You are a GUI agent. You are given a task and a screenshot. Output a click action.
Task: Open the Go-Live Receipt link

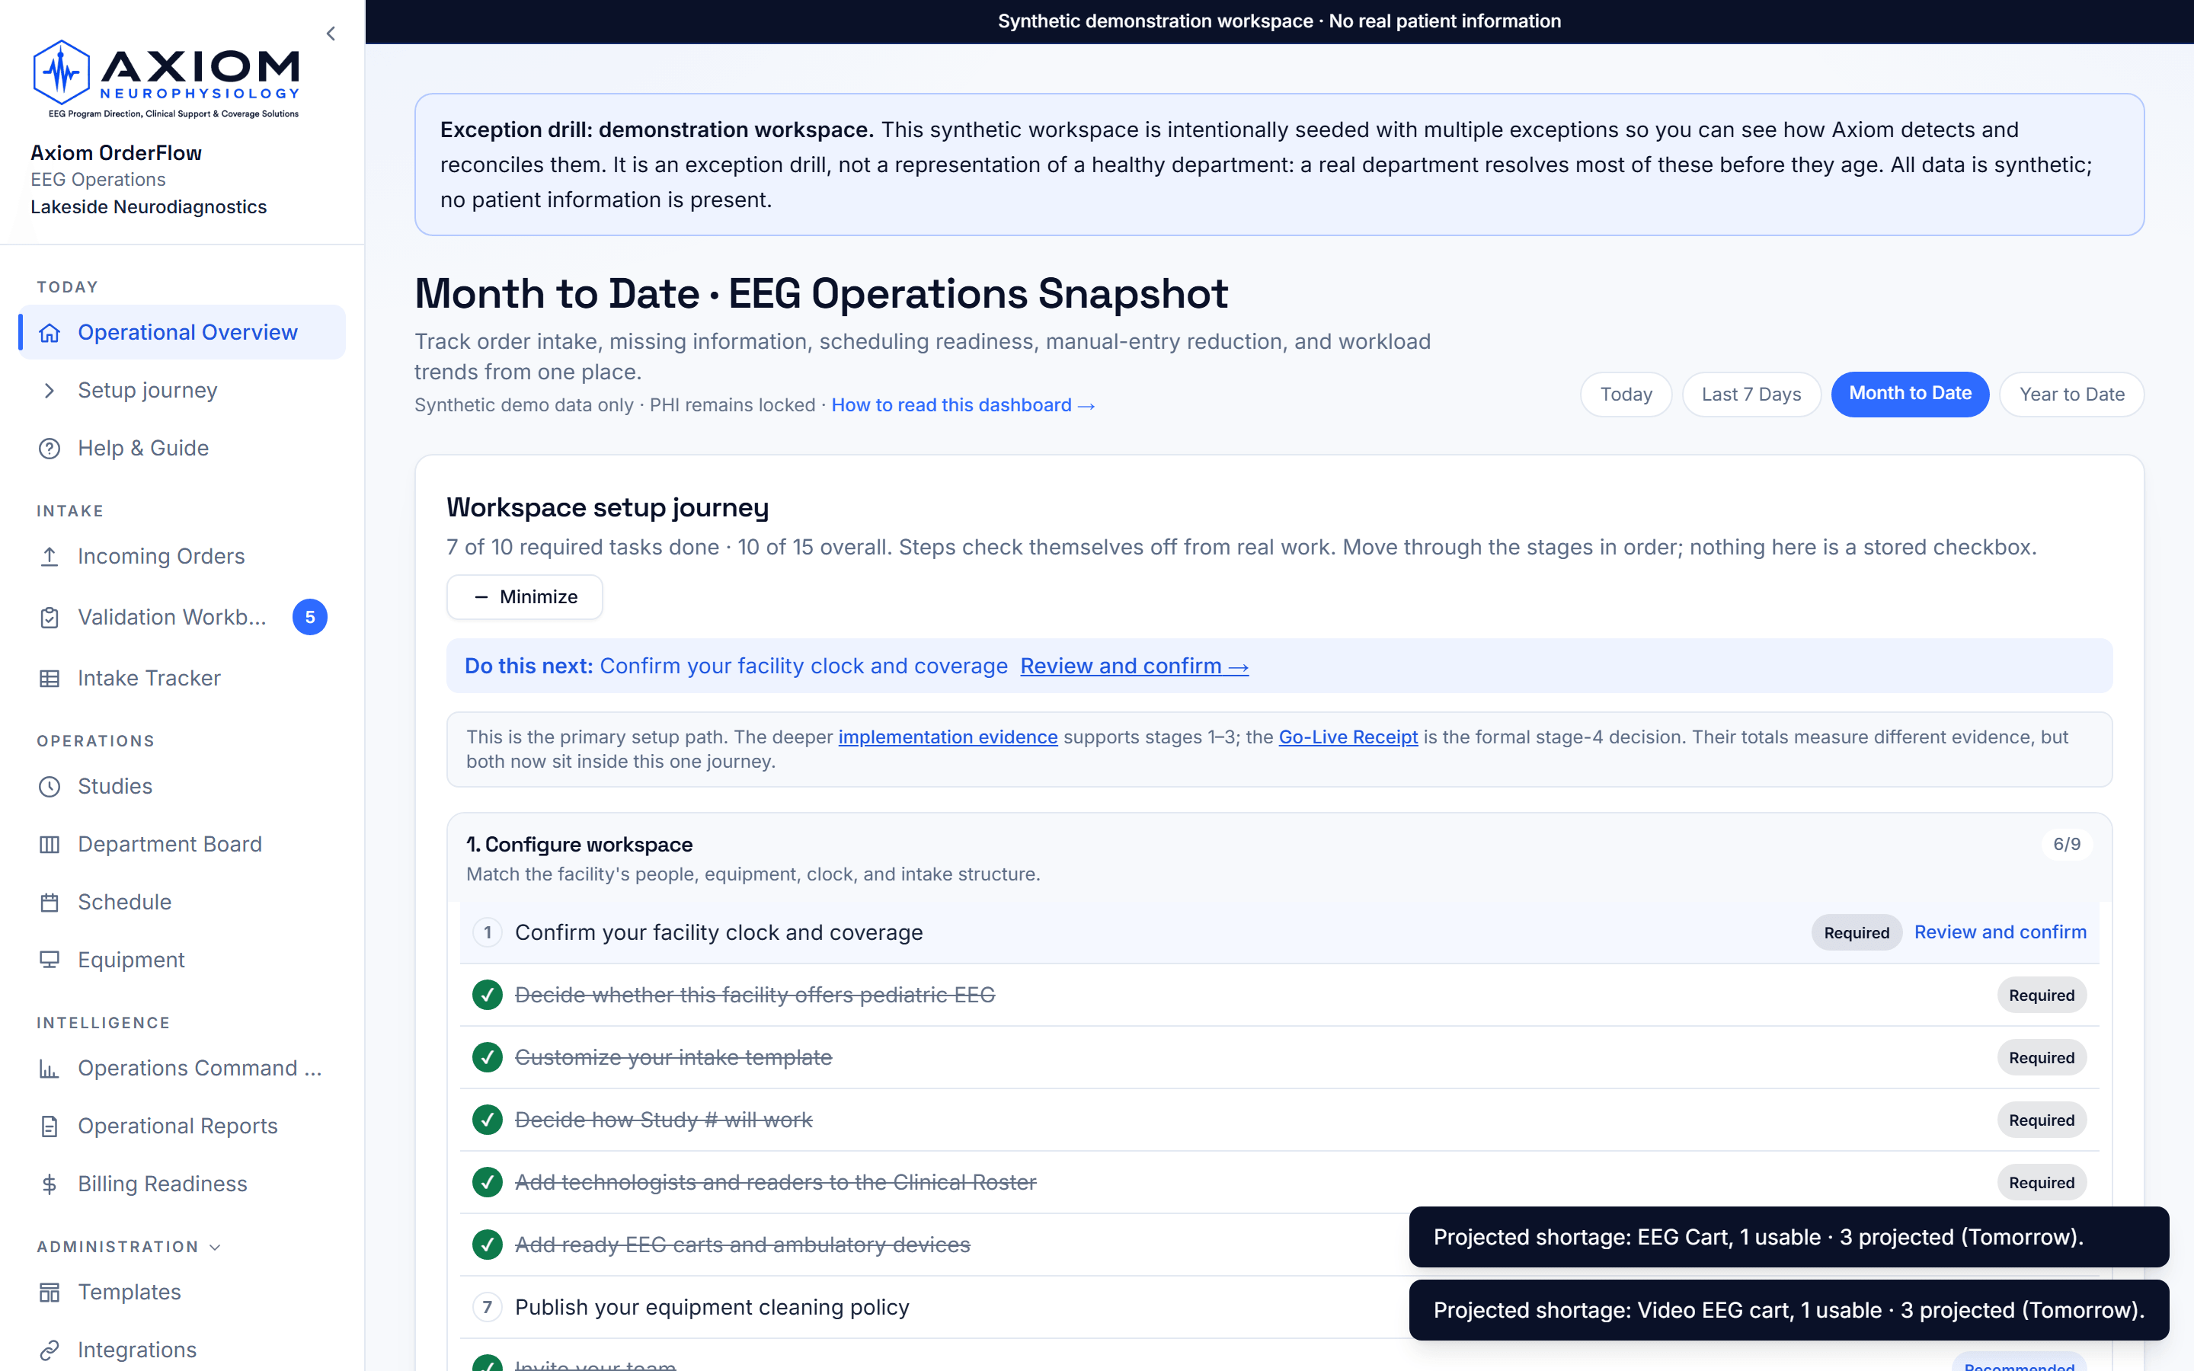(x=1348, y=737)
